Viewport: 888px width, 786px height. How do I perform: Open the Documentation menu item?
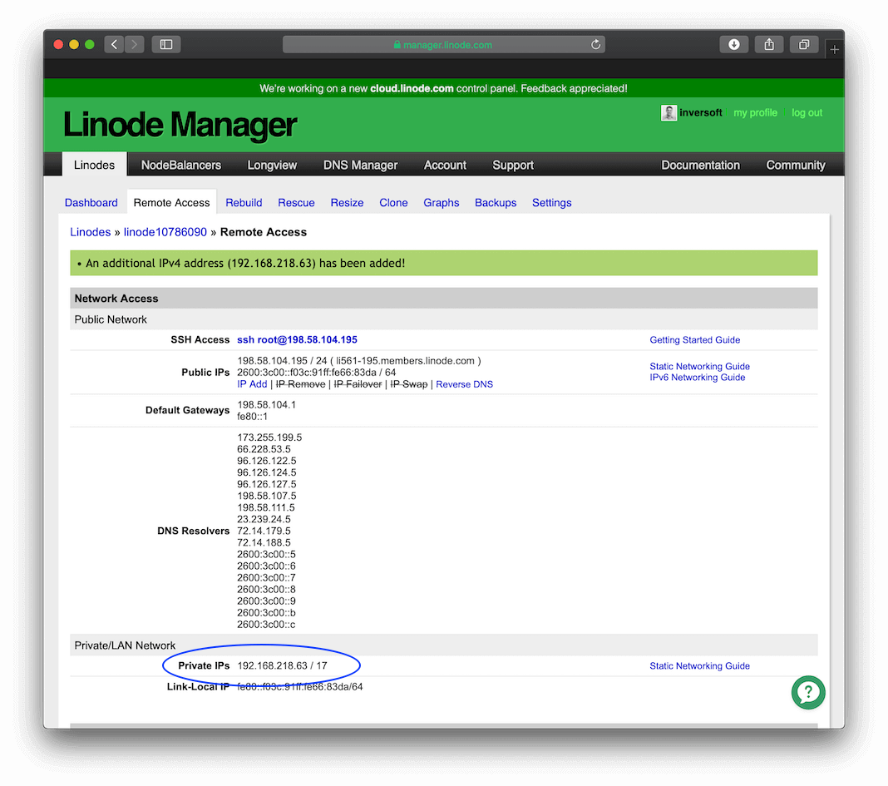coord(701,165)
